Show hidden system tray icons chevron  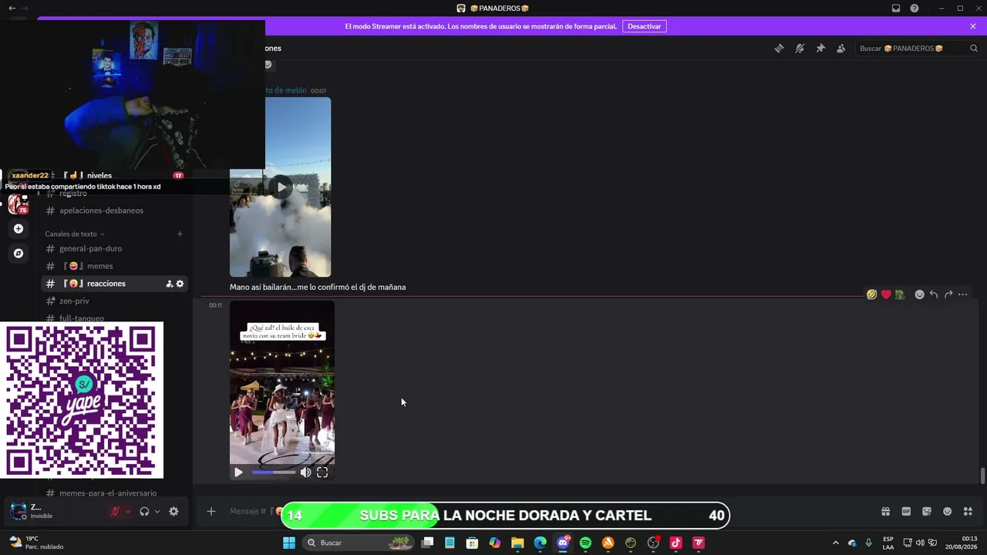(x=835, y=543)
